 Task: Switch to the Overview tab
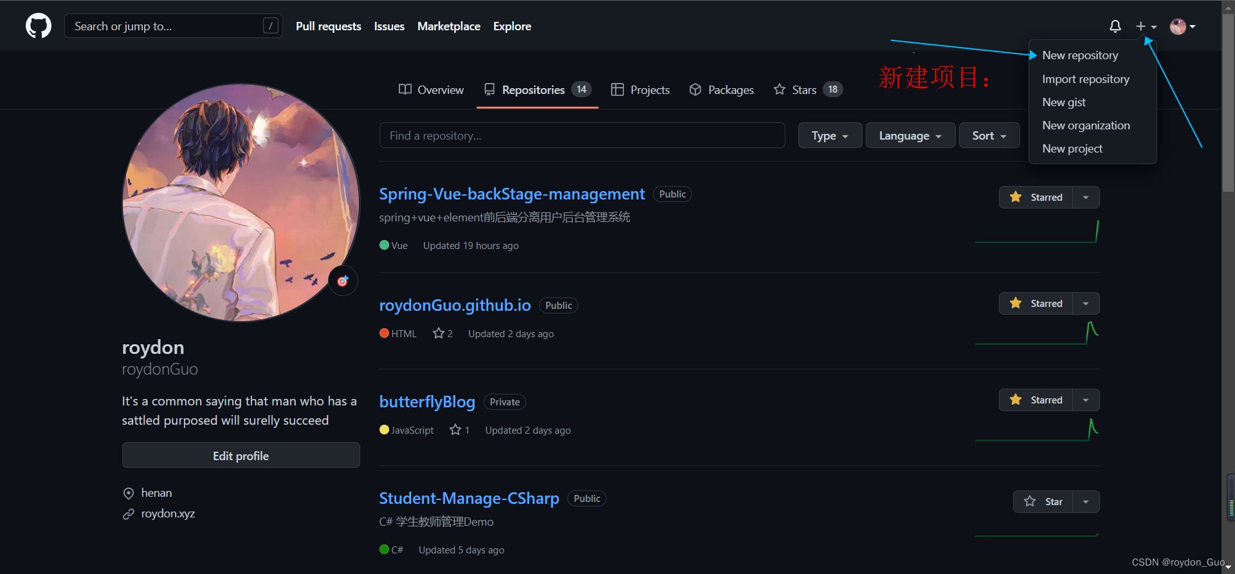tap(431, 90)
